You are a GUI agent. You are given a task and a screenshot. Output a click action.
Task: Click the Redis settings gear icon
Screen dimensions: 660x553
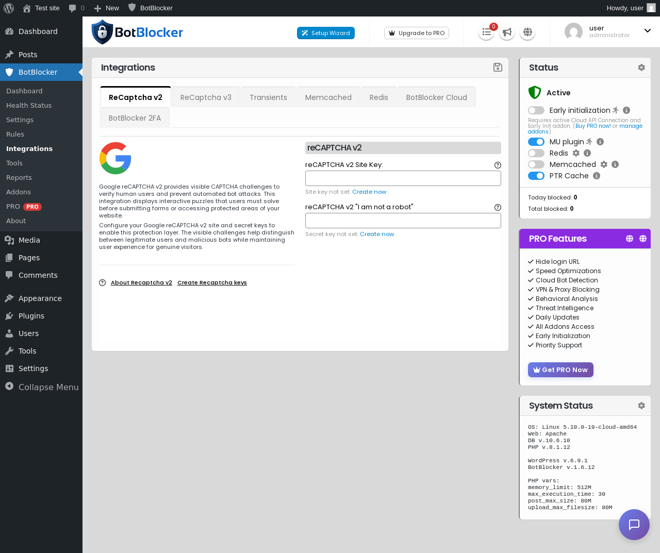point(576,153)
